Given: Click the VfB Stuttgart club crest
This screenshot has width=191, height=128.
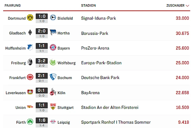Looking at the screenshot, I should [53, 107].
